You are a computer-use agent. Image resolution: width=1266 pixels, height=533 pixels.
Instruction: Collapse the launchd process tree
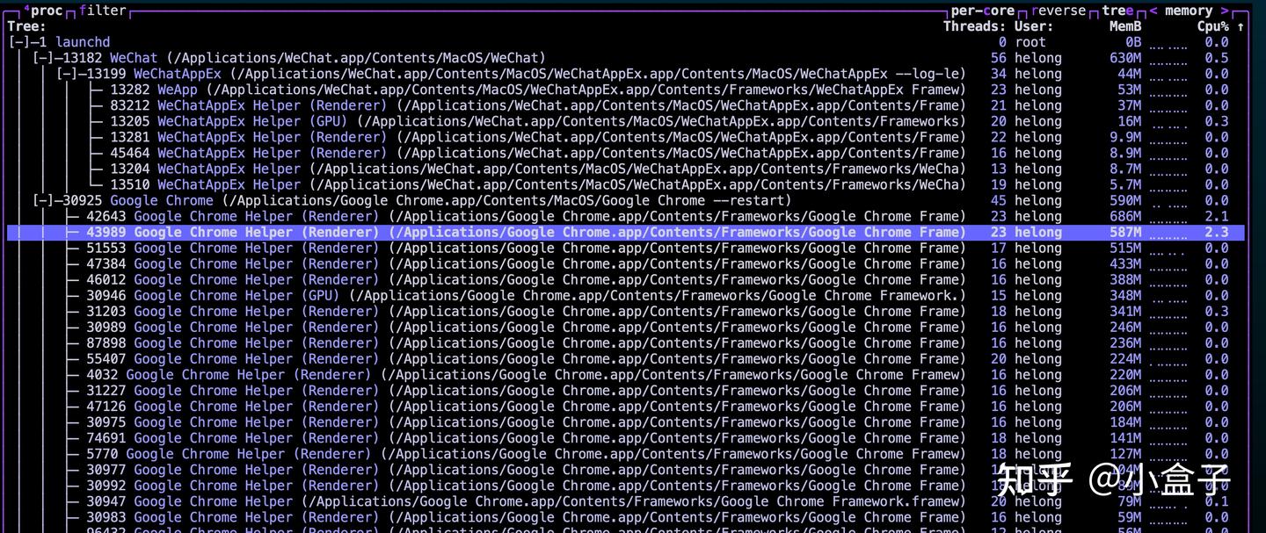click(x=18, y=42)
